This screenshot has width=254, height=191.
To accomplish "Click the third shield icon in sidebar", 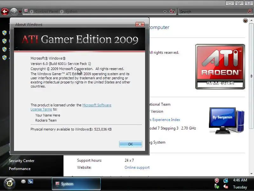I will coord(4,49).
